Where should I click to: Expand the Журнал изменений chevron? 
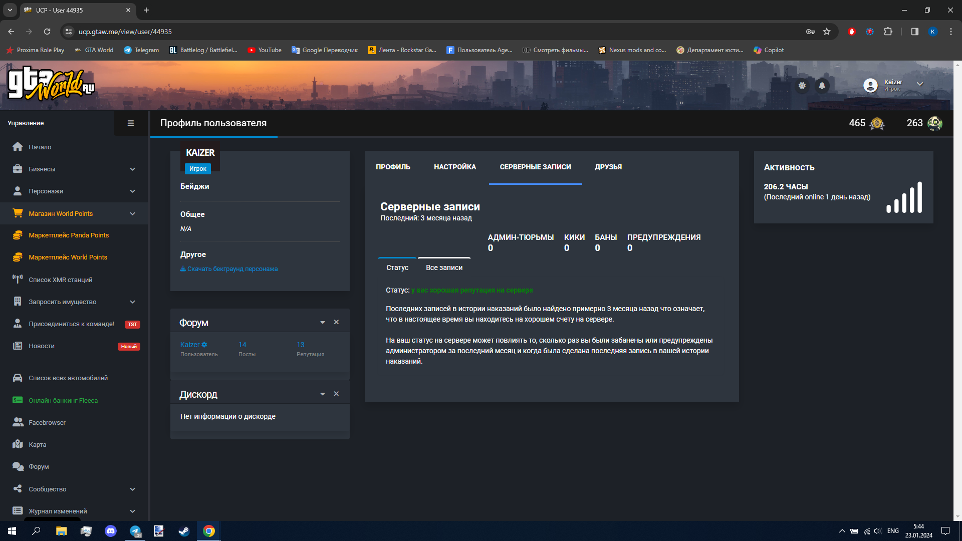[x=133, y=511]
